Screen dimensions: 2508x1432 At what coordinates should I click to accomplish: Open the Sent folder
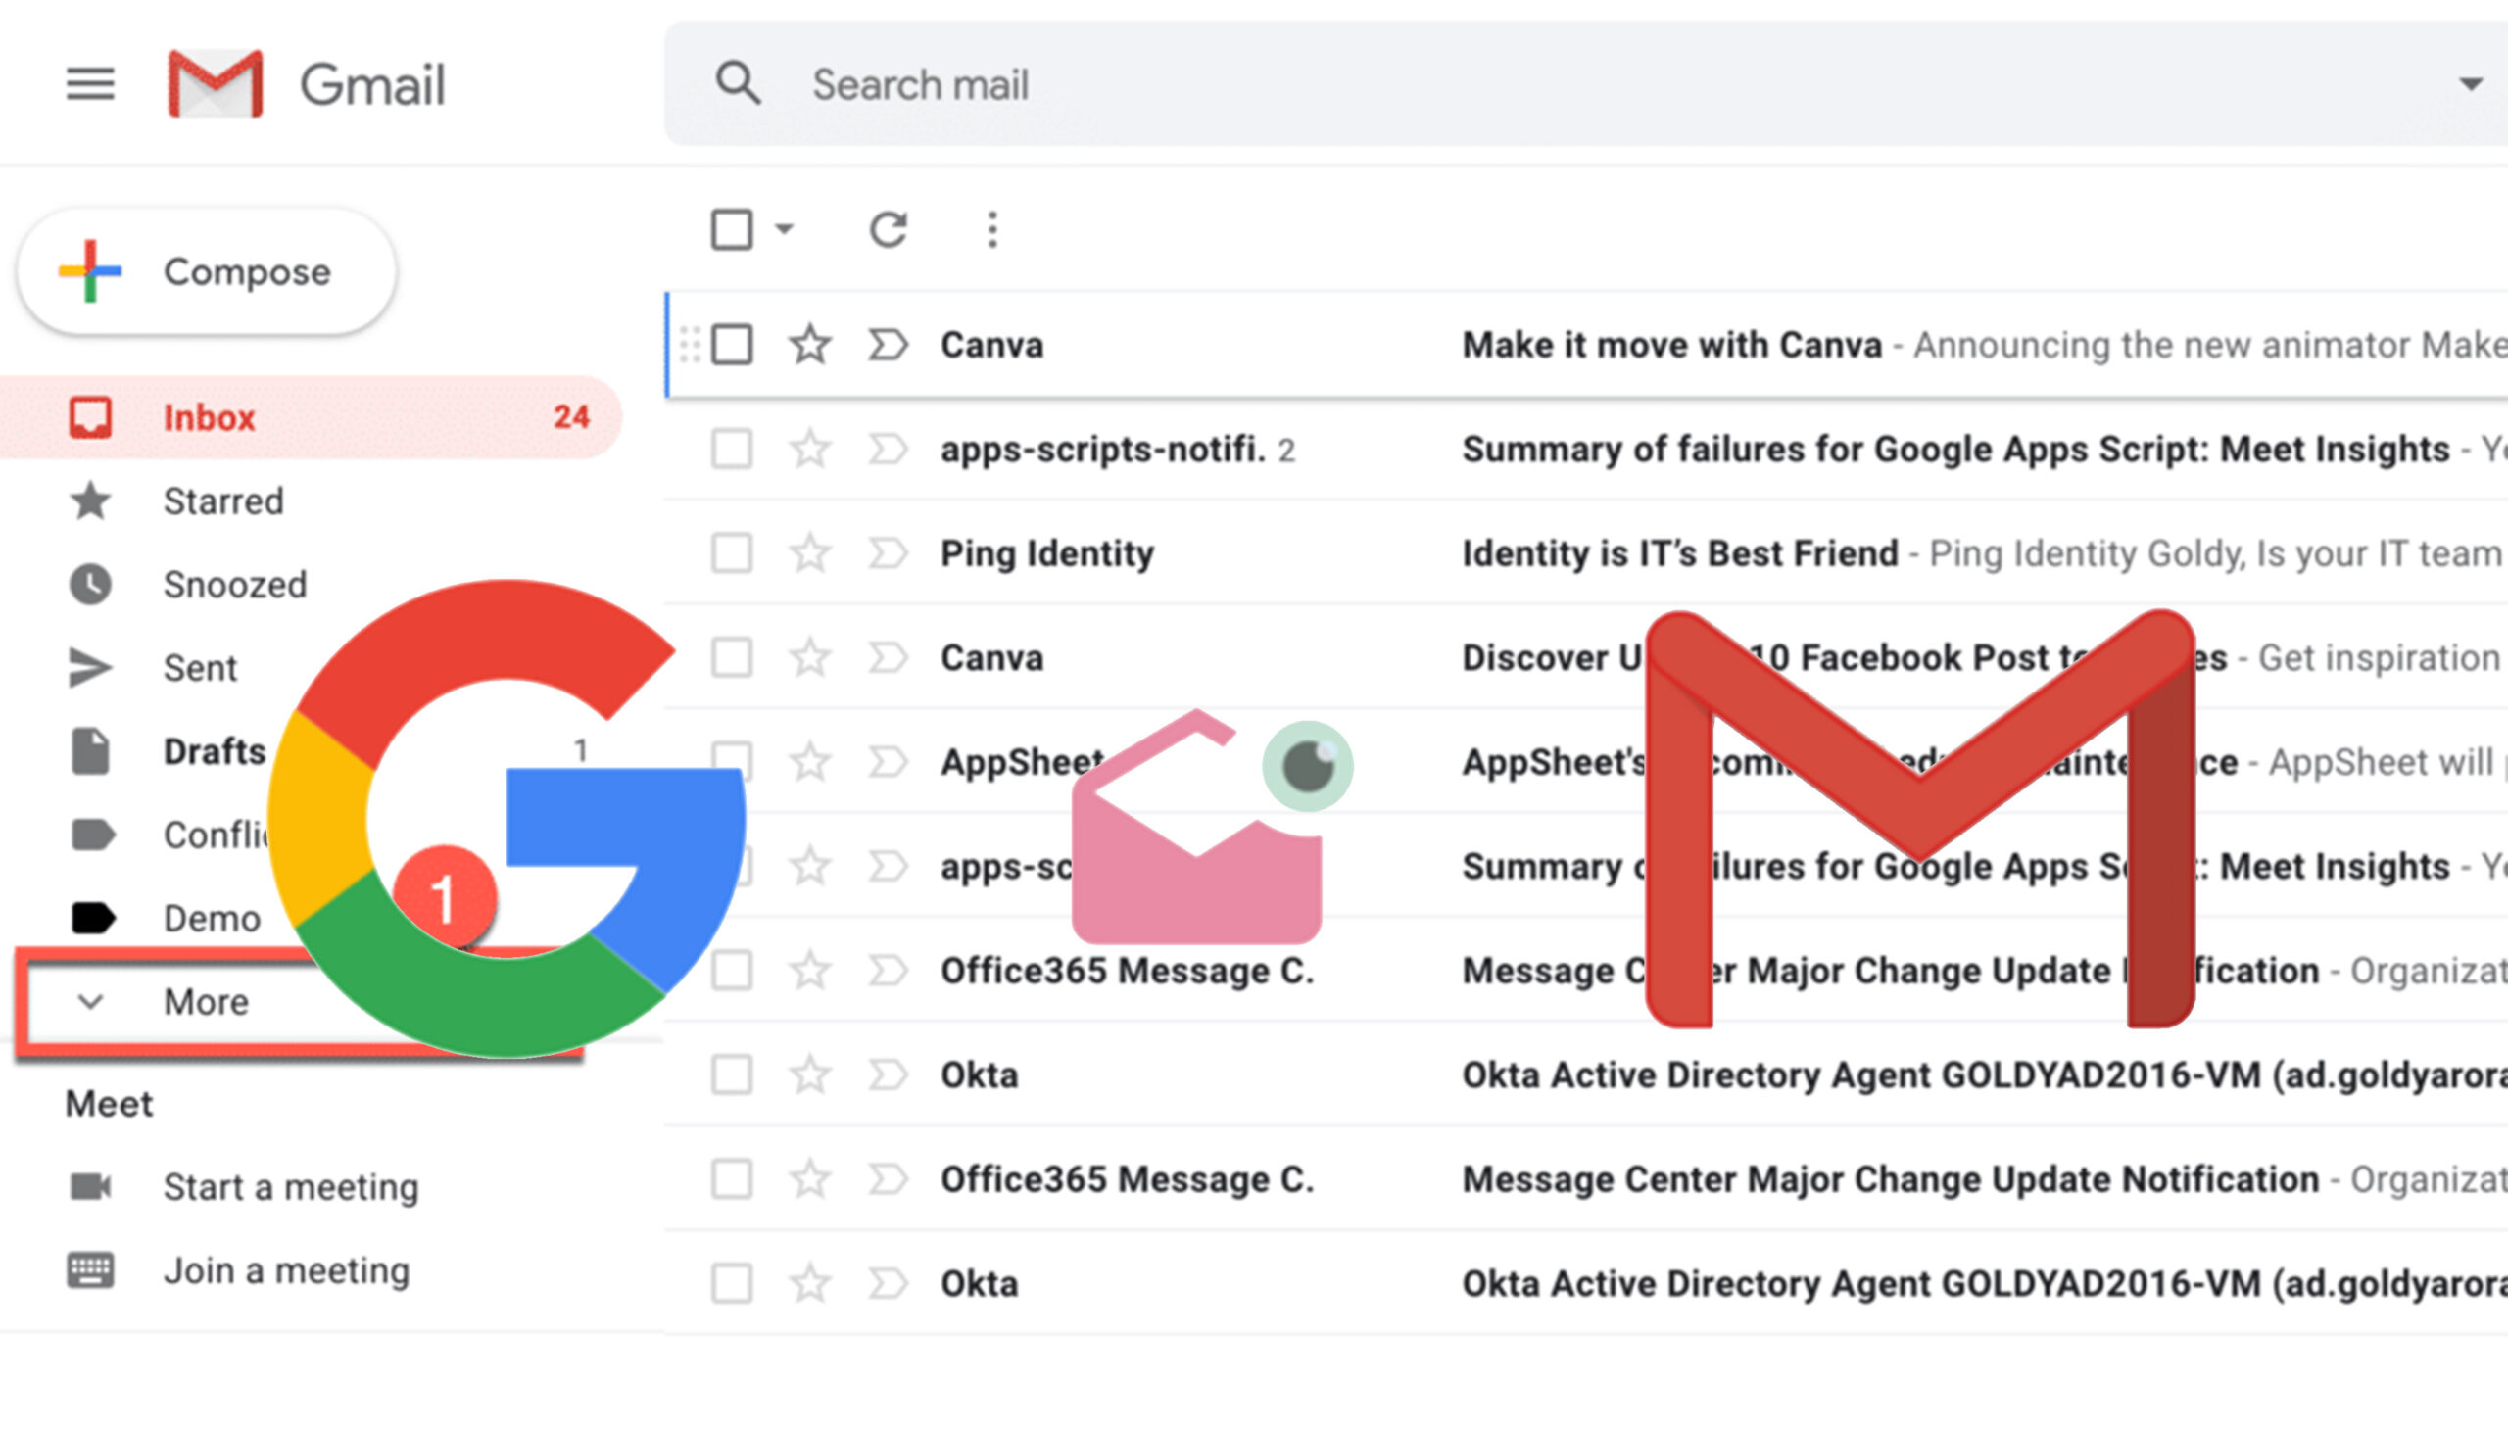(x=200, y=668)
